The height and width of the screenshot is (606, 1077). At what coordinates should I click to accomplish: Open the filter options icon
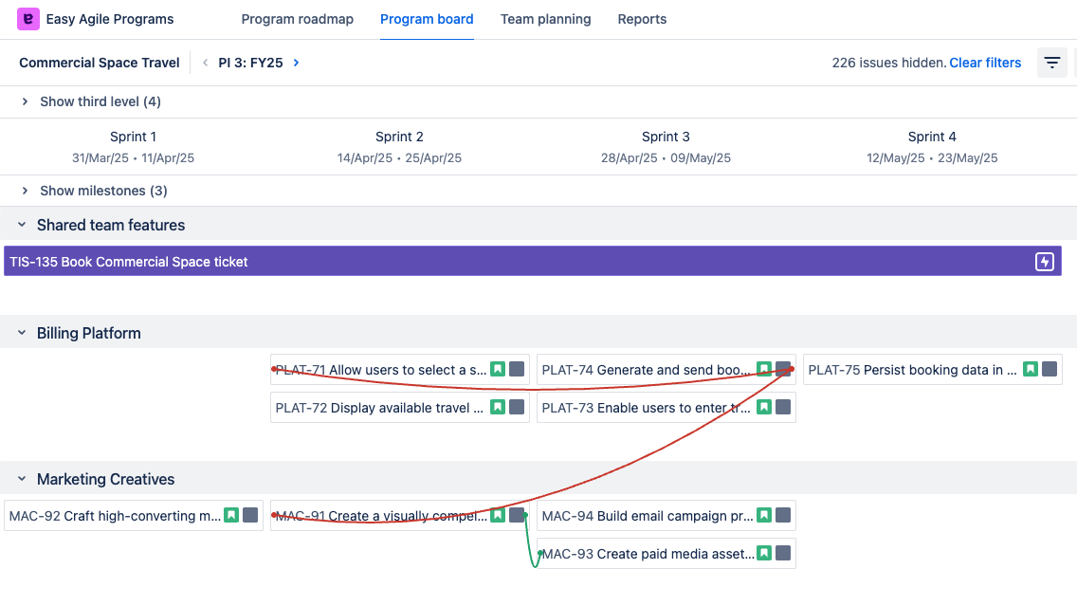click(x=1051, y=63)
